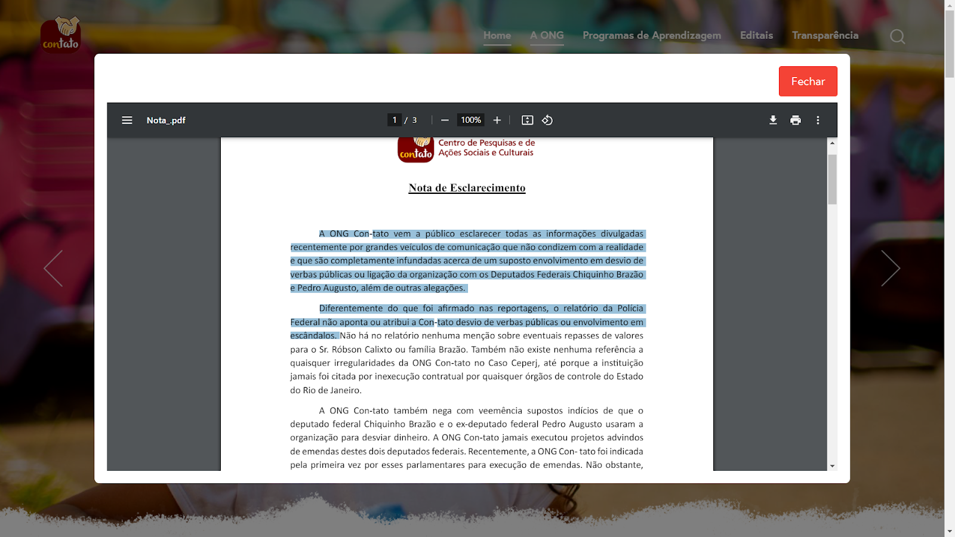
Task: Download the Nota_.pdf file
Action: pos(773,120)
